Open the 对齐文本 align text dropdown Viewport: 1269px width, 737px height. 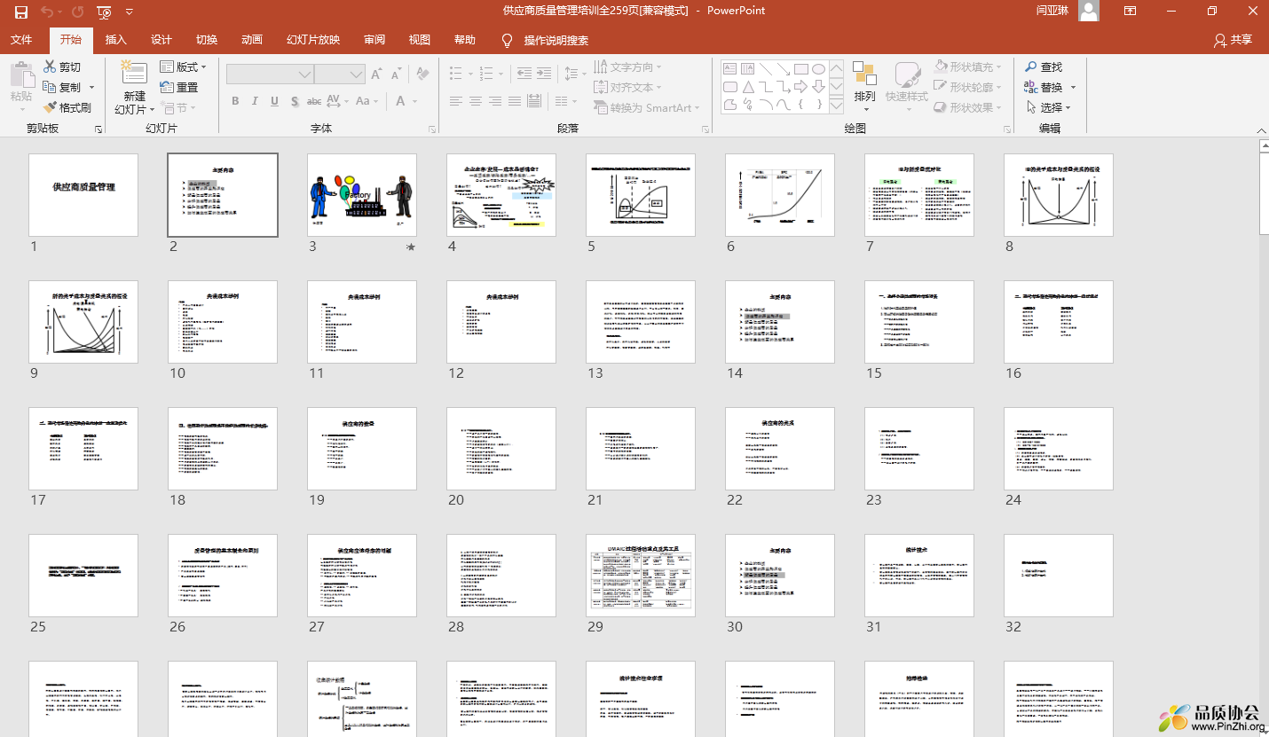tap(628, 88)
